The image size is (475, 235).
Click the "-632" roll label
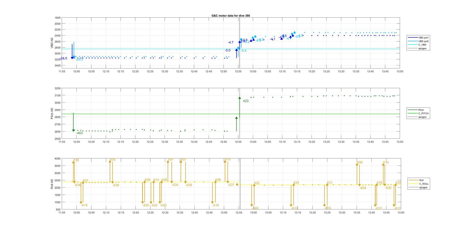388,188
